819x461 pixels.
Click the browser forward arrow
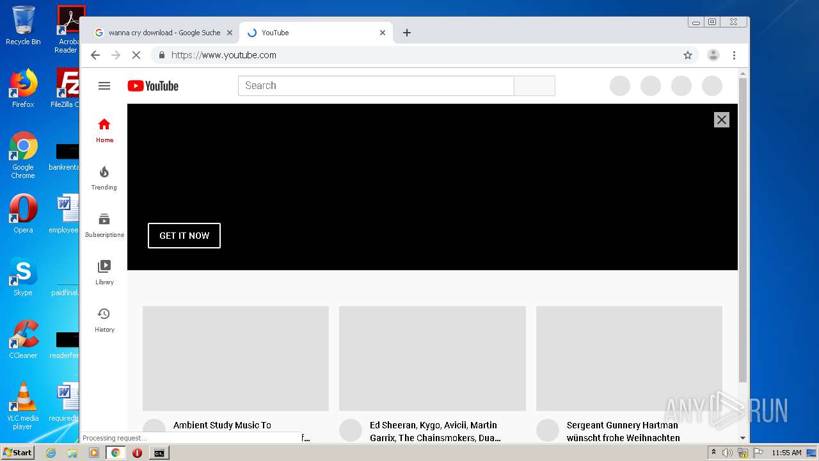(116, 55)
